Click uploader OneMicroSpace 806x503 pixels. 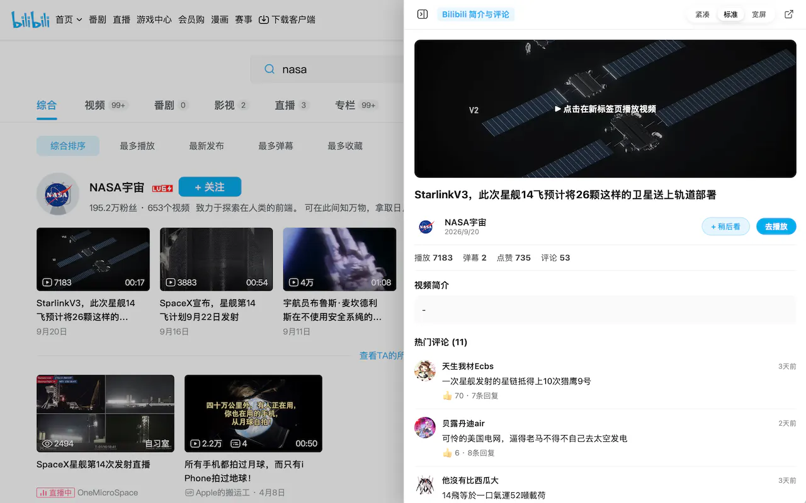[108, 492]
